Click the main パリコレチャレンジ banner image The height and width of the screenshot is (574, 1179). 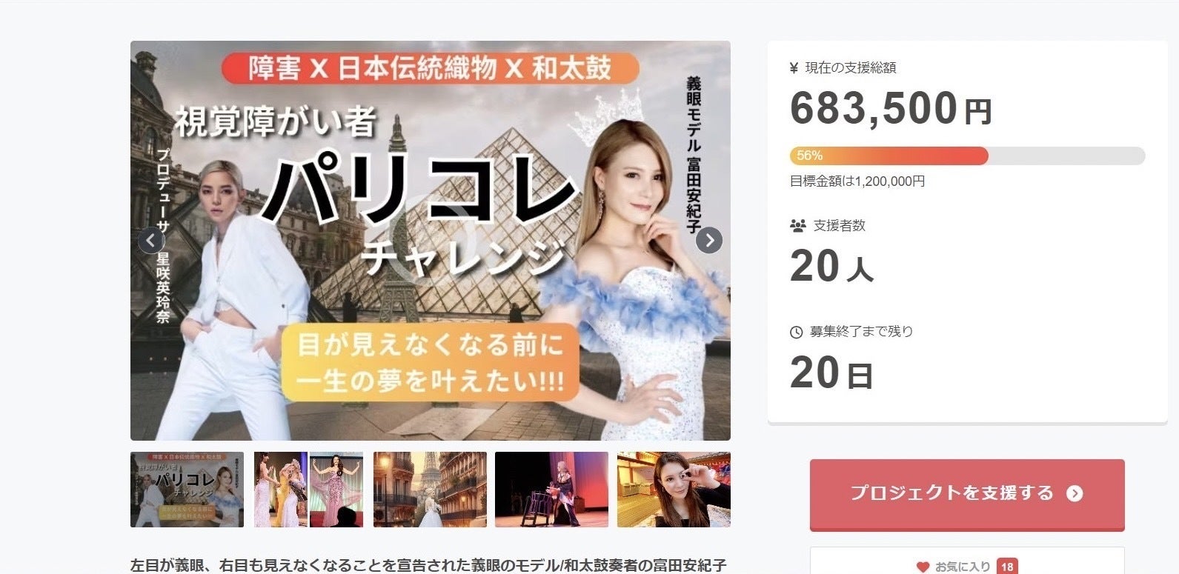point(431,241)
